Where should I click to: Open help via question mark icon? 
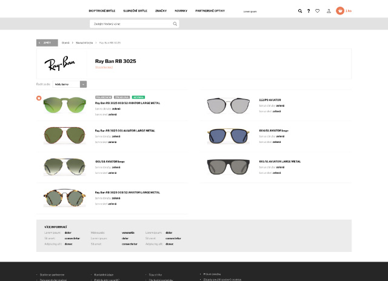point(309,11)
